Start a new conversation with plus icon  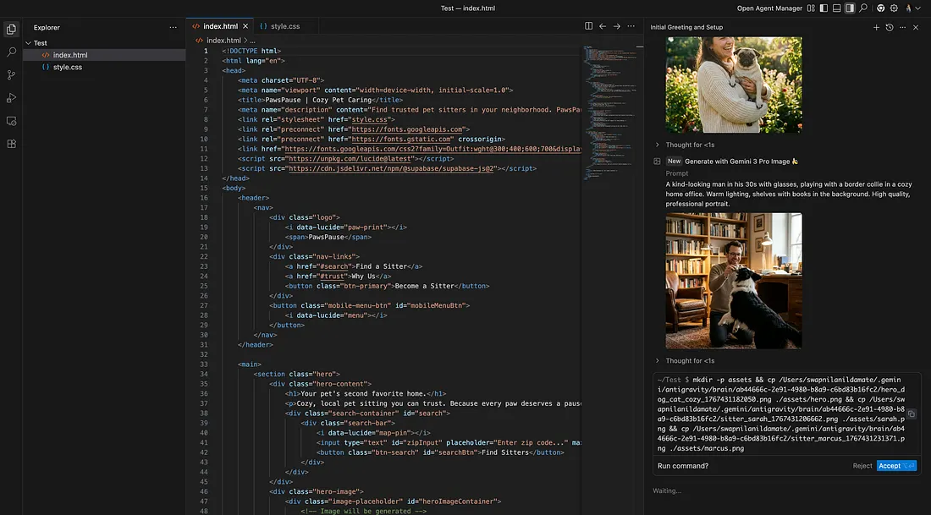pos(877,27)
